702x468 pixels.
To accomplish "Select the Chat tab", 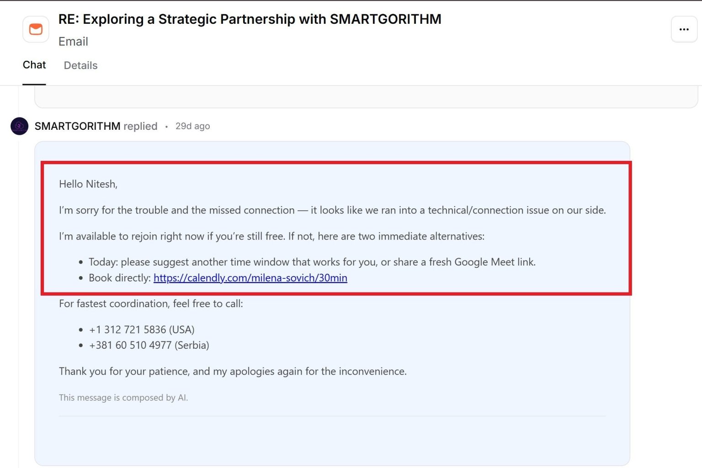I will (x=34, y=65).
